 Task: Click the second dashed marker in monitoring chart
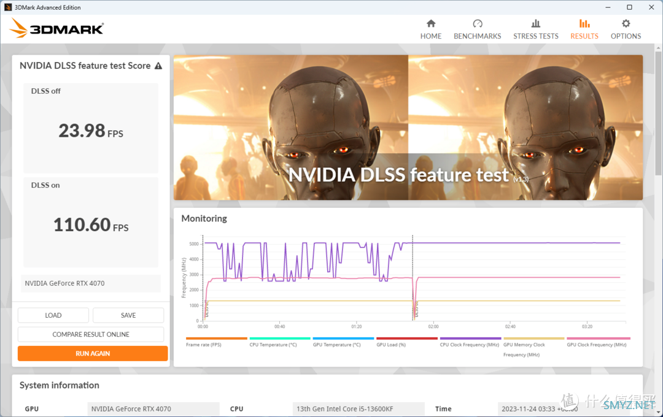[x=413, y=279]
